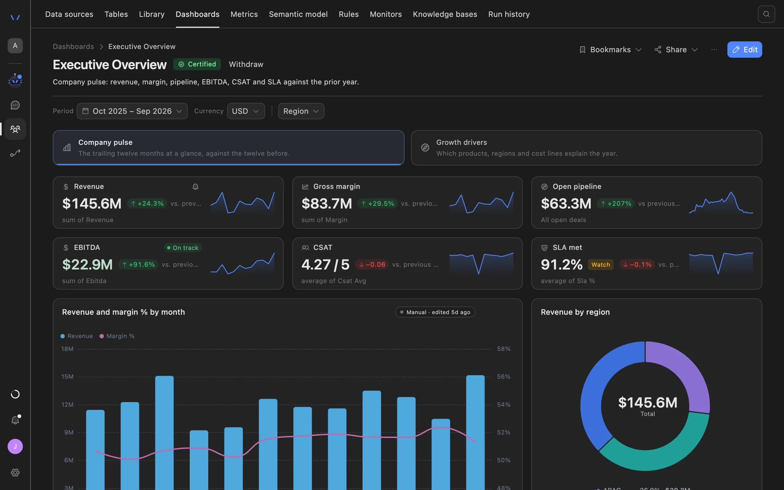Open the three-dot more options menu
The height and width of the screenshot is (490, 784).
point(714,50)
